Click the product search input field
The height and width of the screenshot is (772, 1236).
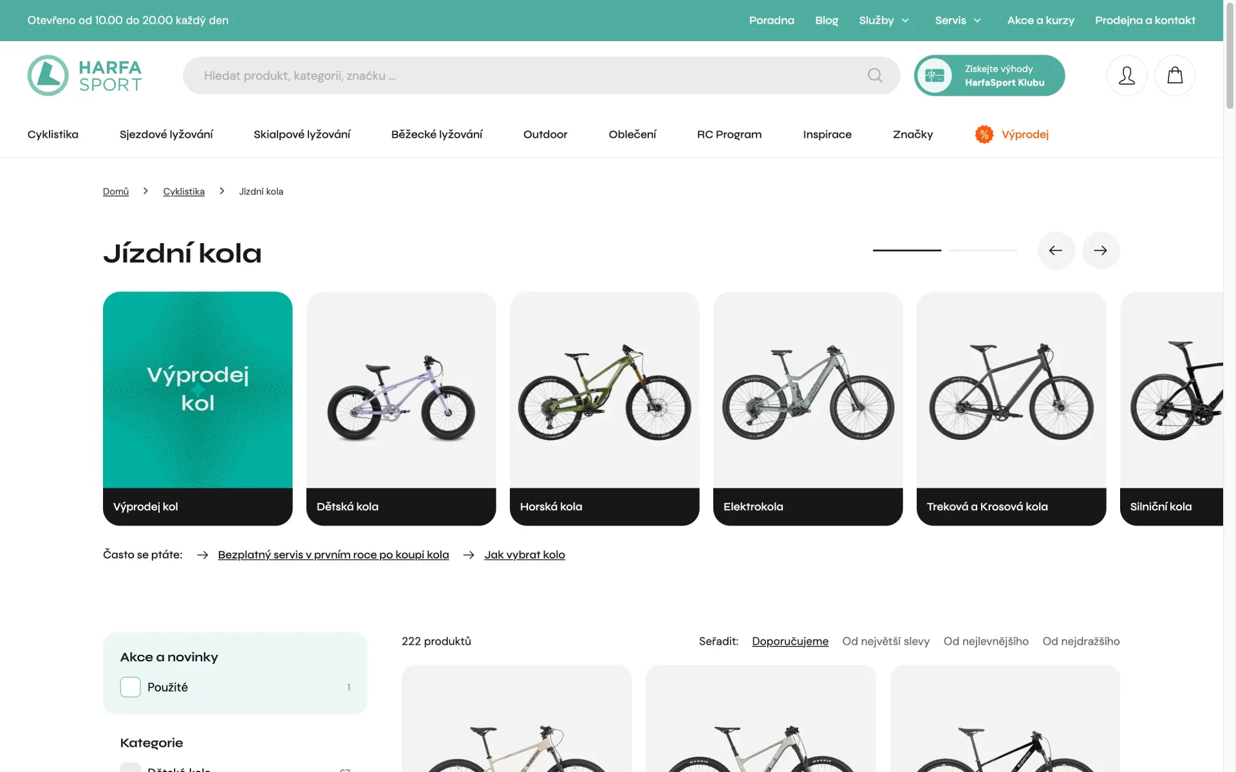tap(541, 75)
